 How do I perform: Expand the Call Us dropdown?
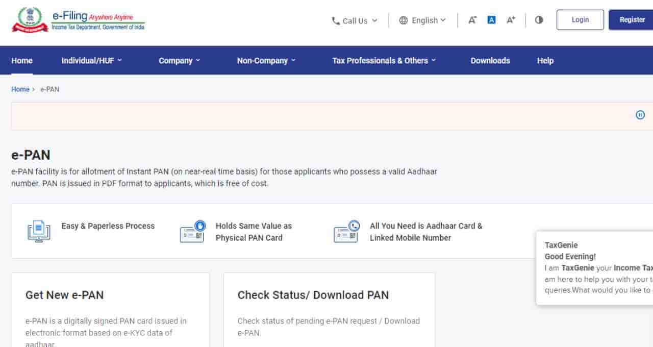355,21
